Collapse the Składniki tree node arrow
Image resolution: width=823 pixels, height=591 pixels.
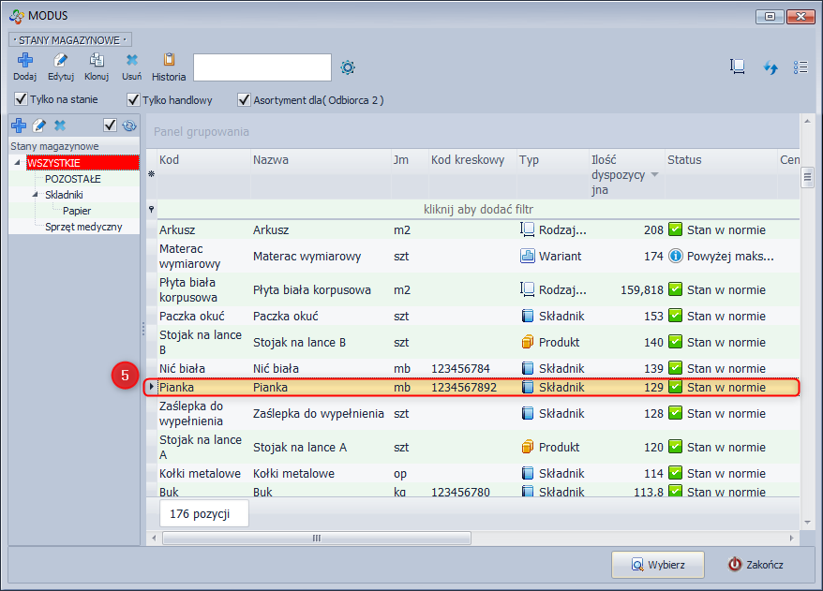pyautogui.click(x=36, y=195)
